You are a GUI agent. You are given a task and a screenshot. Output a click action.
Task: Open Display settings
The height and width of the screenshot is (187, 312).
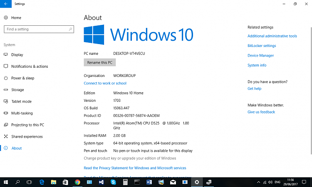pos(13,55)
